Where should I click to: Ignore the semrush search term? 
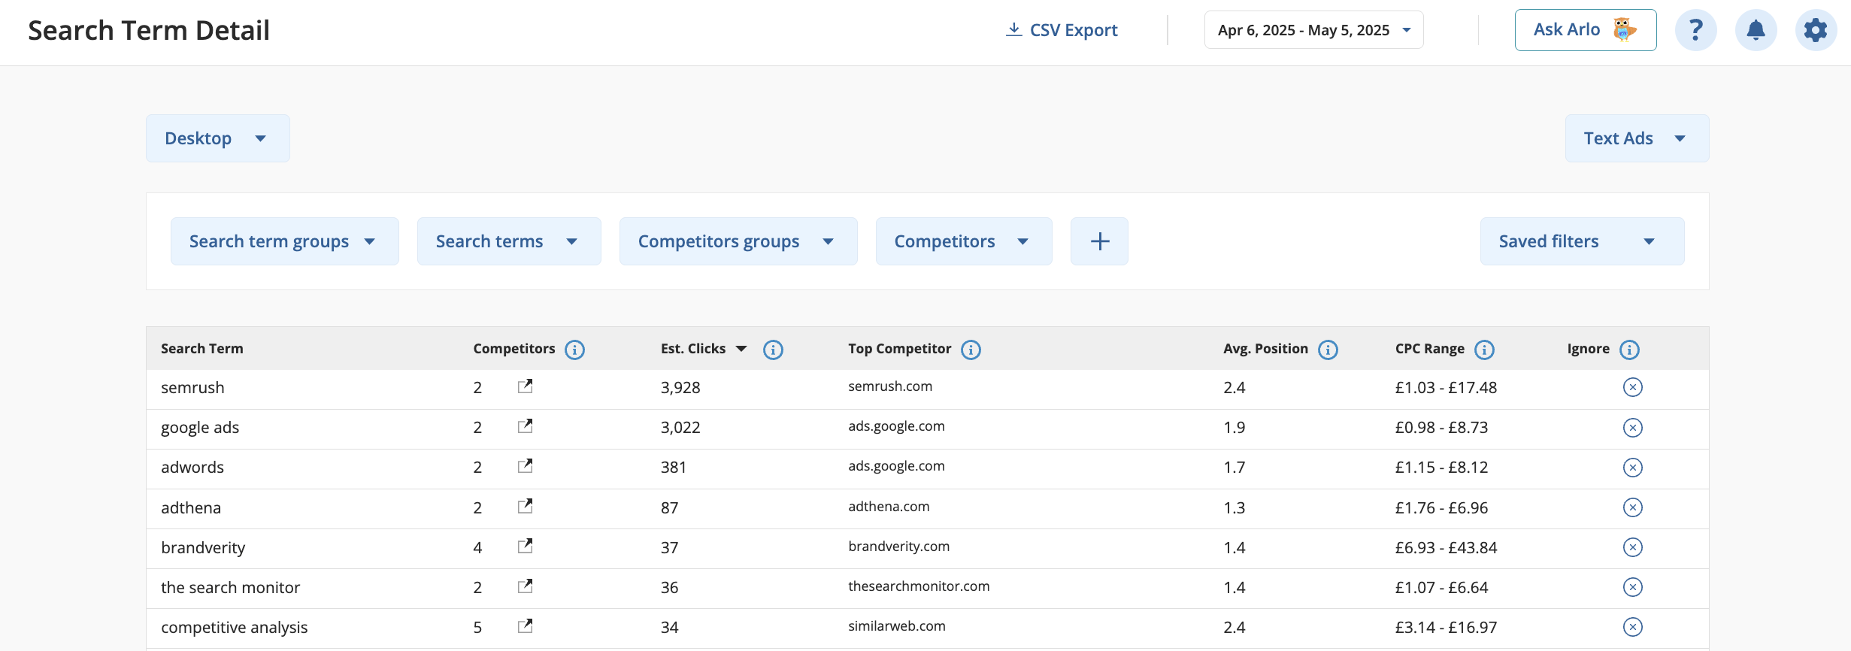coord(1632,387)
